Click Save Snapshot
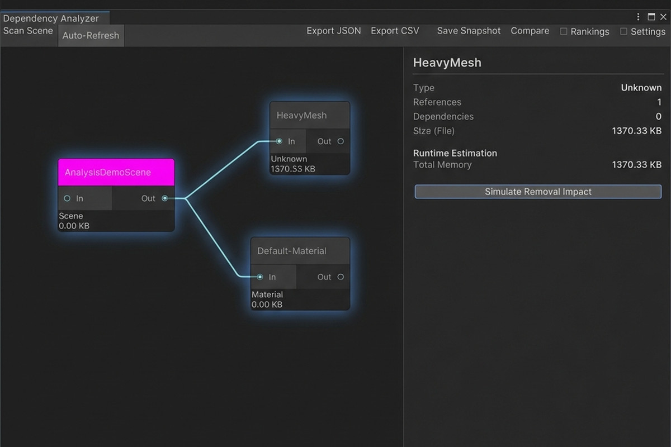 pos(469,31)
